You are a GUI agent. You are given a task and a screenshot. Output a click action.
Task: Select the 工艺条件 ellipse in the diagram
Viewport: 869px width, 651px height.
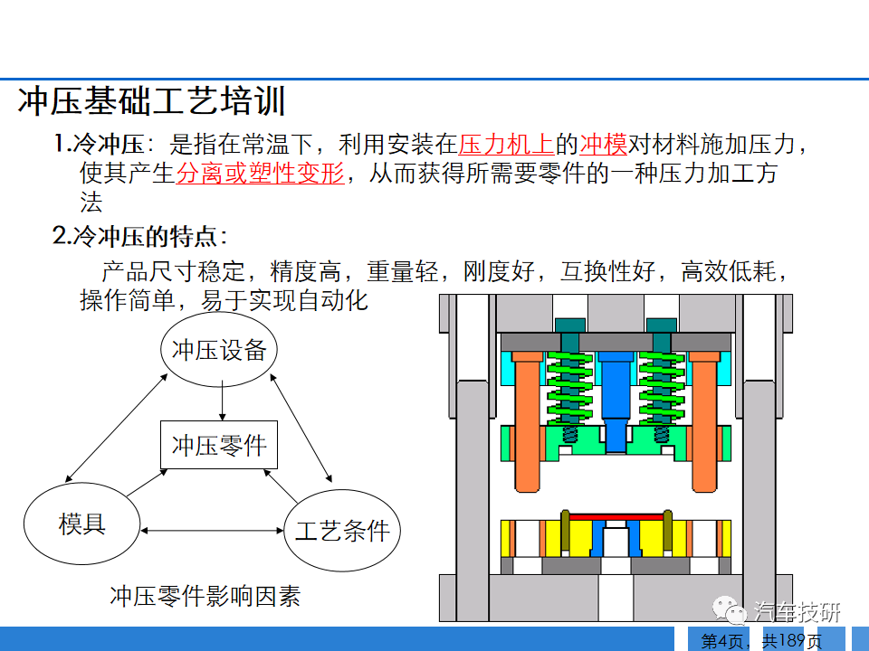(342, 531)
